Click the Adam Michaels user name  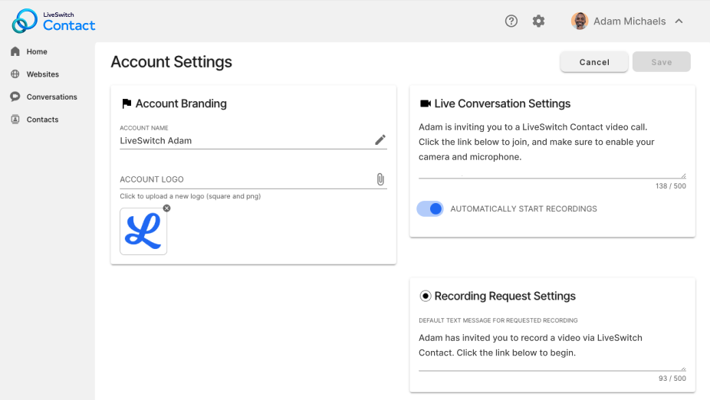(x=629, y=21)
